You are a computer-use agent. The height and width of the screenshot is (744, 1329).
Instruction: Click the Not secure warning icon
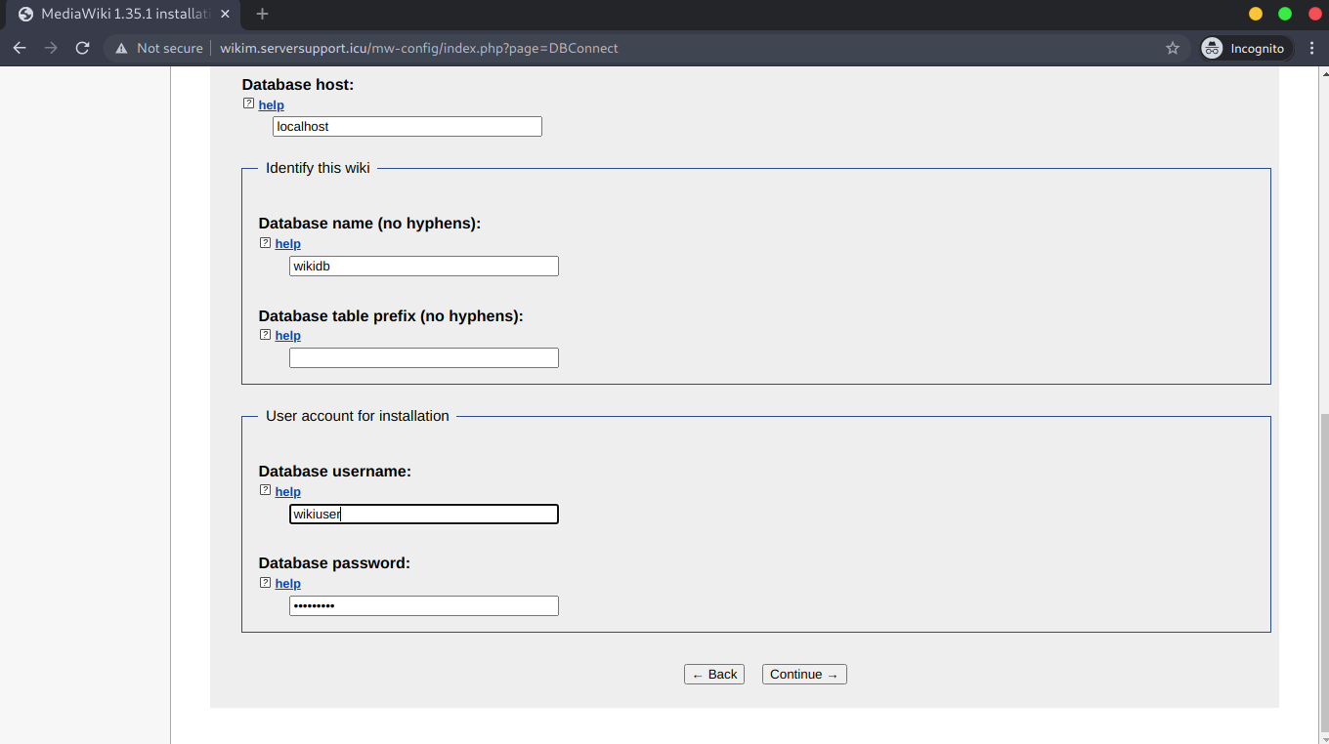(x=121, y=48)
